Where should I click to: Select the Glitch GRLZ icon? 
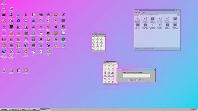pyautogui.click(x=48, y=28)
